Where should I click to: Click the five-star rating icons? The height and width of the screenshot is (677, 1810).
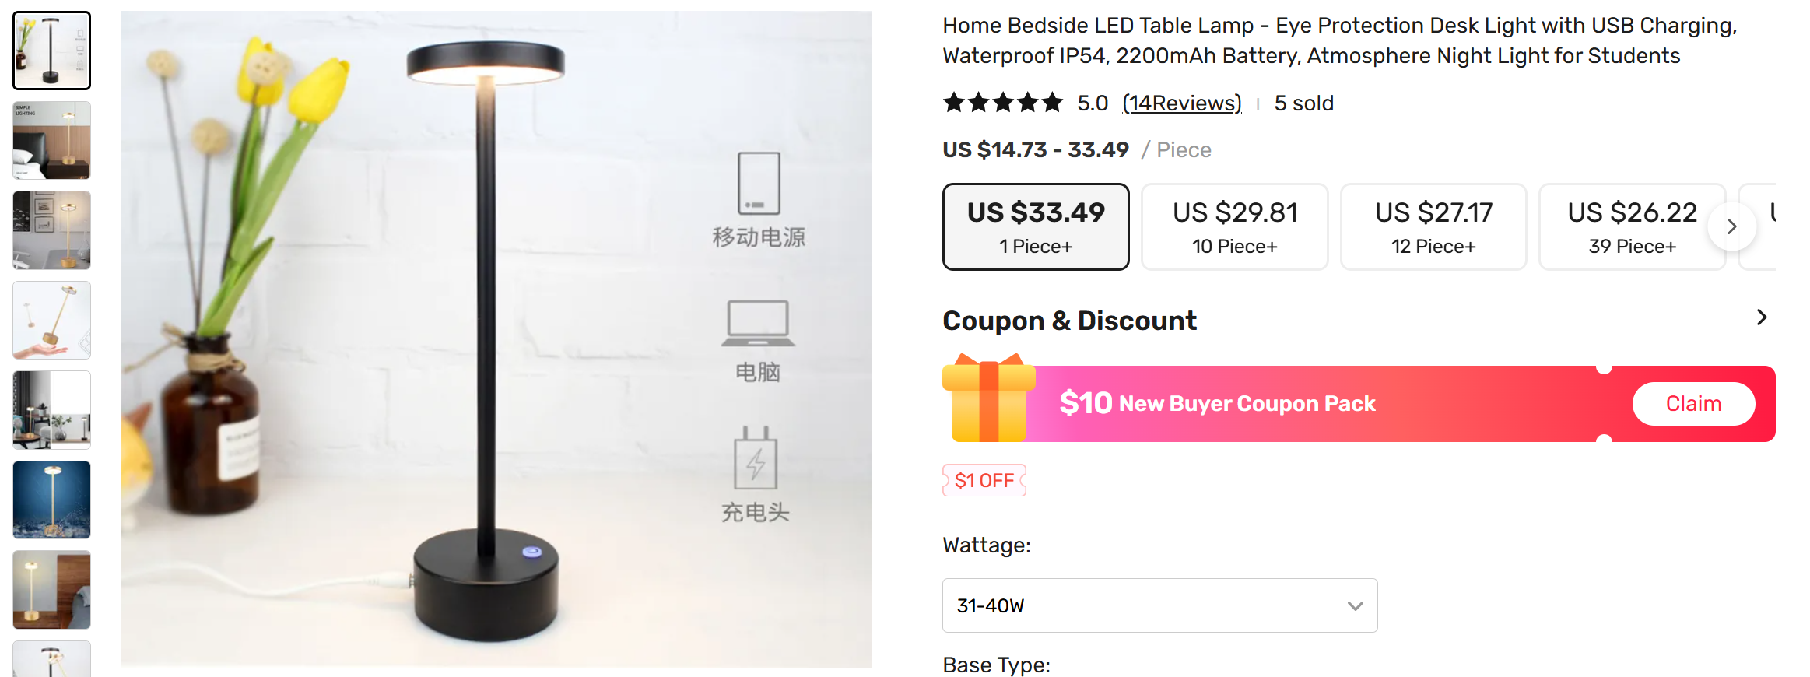coord(1002,103)
